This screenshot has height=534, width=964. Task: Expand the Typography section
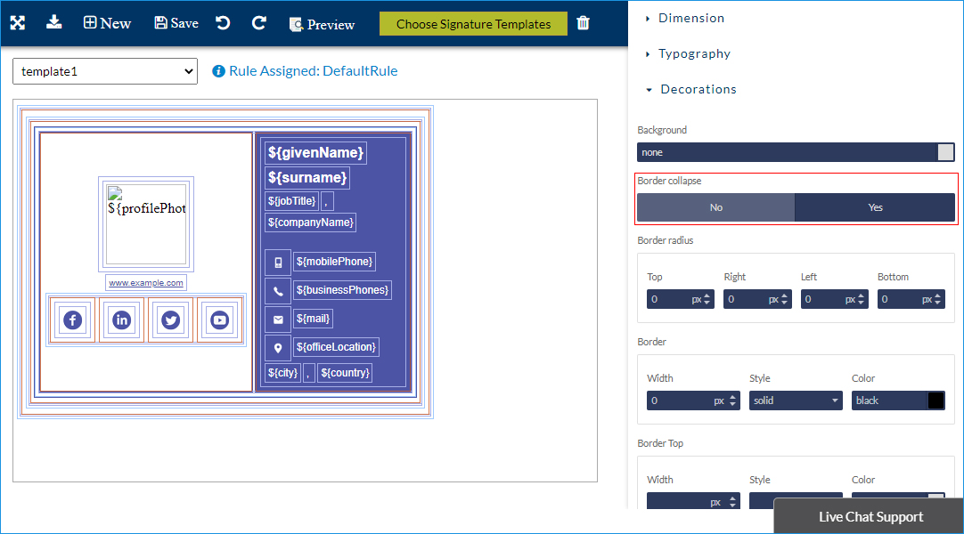693,53
